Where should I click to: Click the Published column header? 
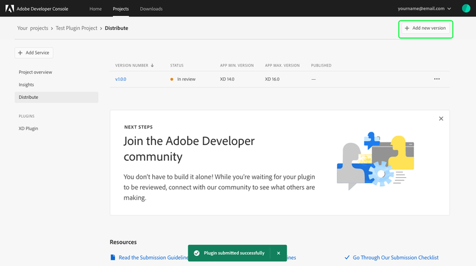(x=321, y=65)
